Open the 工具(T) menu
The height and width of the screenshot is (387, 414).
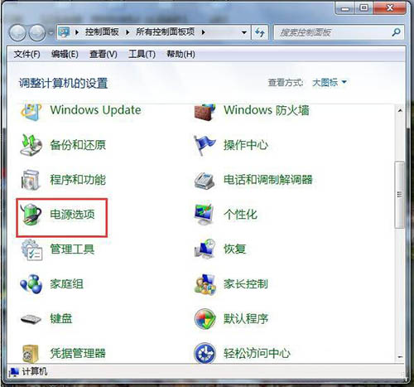click(x=142, y=54)
